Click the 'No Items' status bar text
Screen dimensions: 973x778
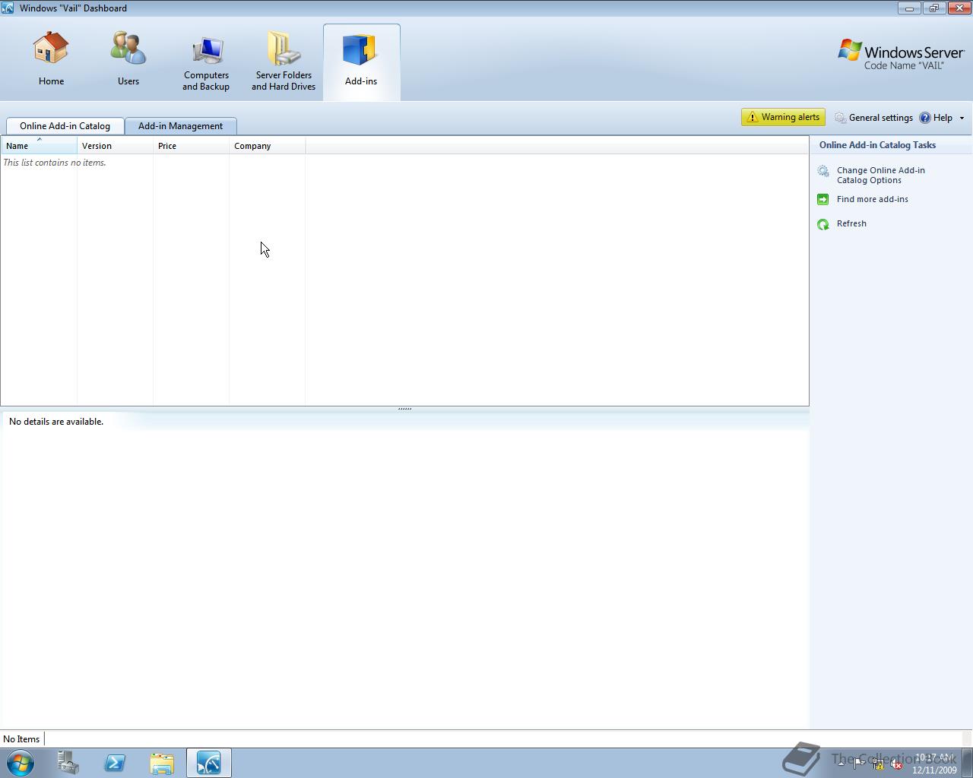point(21,739)
